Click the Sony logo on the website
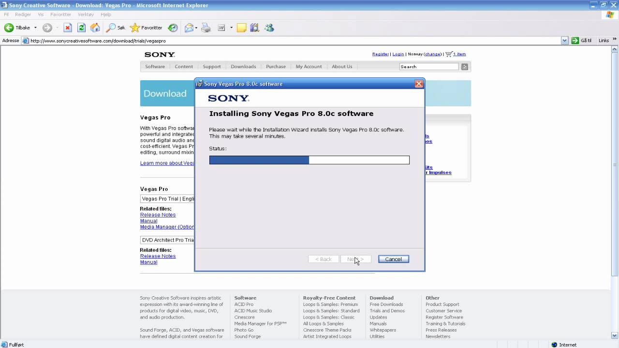Screen dimensions: 619x348 [x=160, y=55]
